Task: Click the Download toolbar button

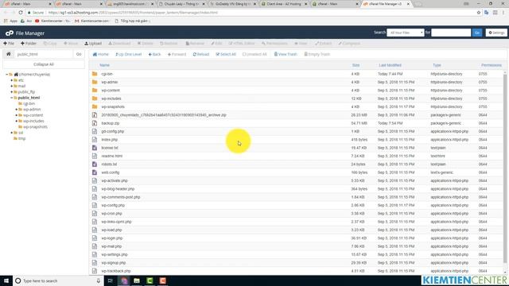Action: pos(119,43)
